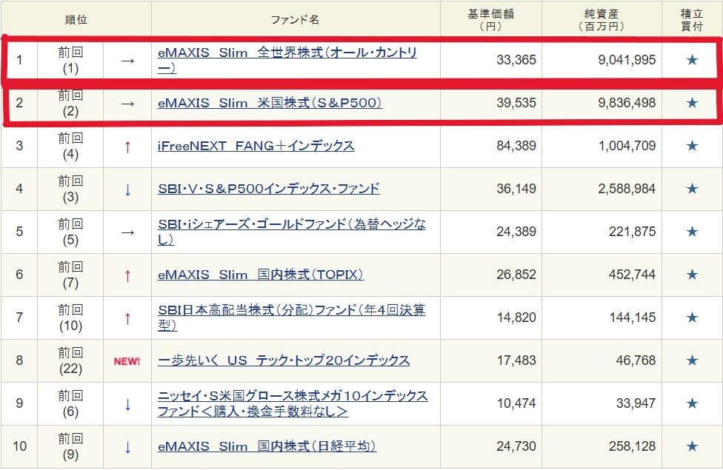View 一歩先いく US テック・トップ20インデックス fund
Screen dimensions: 723x470
tap(283, 360)
